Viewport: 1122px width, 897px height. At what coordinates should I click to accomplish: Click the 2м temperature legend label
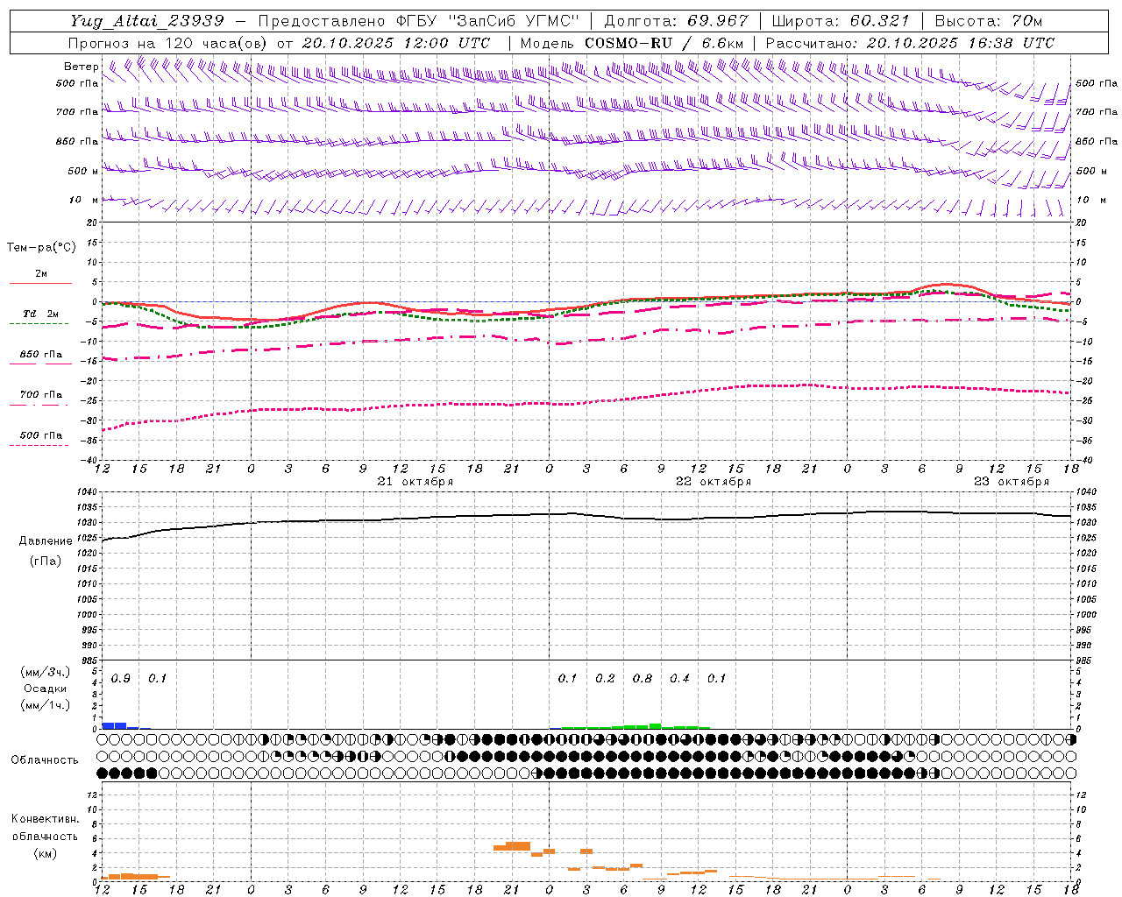click(x=41, y=274)
